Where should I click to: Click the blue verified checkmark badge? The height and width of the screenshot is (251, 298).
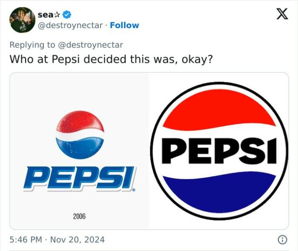(x=66, y=14)
